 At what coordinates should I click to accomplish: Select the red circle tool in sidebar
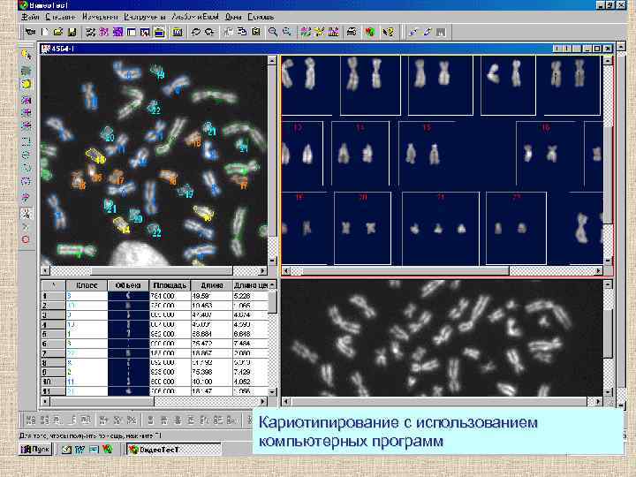(x=26, y=239)
